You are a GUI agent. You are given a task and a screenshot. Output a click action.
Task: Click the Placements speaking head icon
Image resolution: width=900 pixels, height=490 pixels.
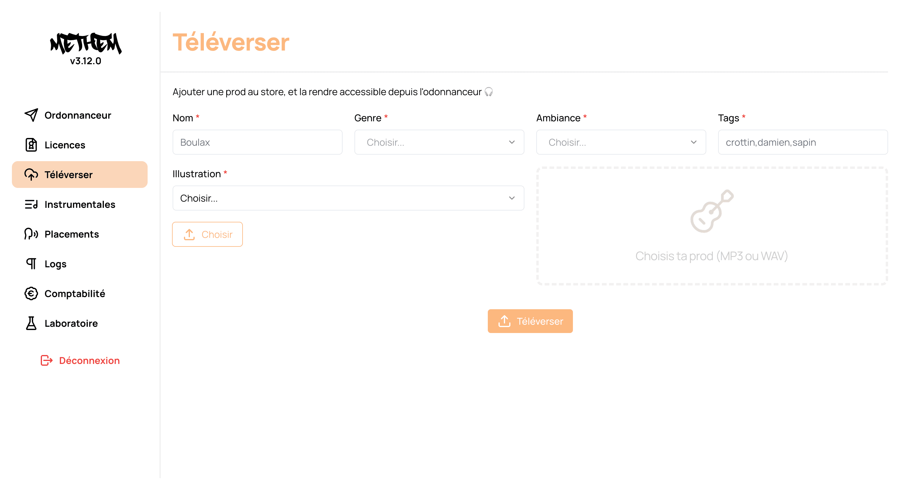click(31, 234)
